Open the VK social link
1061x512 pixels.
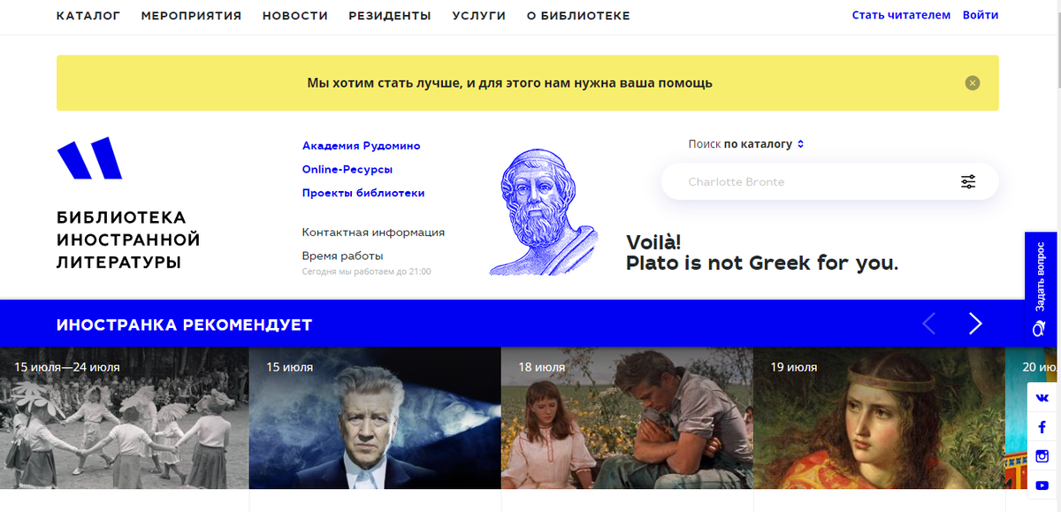(1042, 398)
